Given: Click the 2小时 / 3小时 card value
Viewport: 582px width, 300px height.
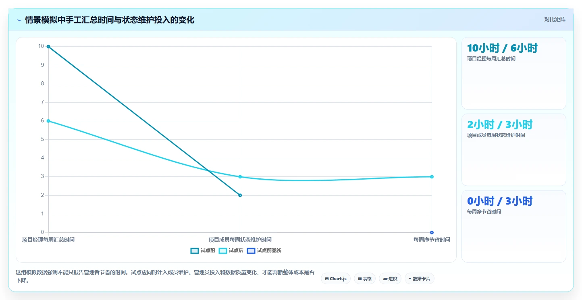Looking at the screenshot, I should pyautogui.click(x=500, y=124).
